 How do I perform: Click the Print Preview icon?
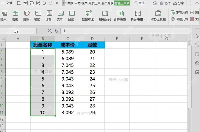(38, 3)
